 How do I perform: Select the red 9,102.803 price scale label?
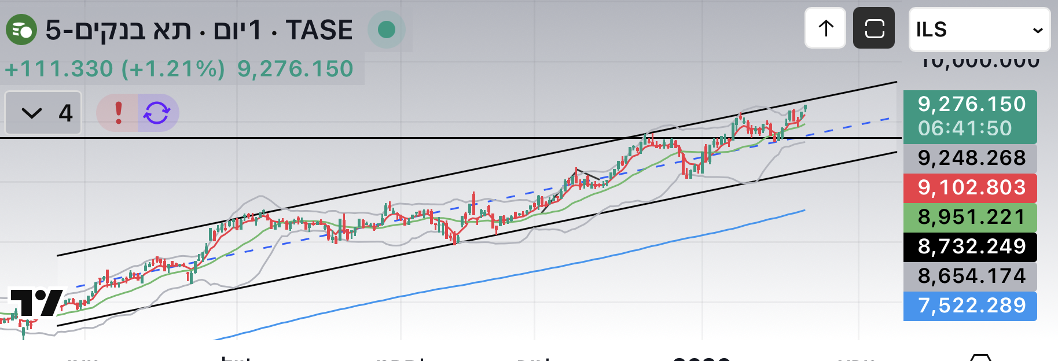970,187
